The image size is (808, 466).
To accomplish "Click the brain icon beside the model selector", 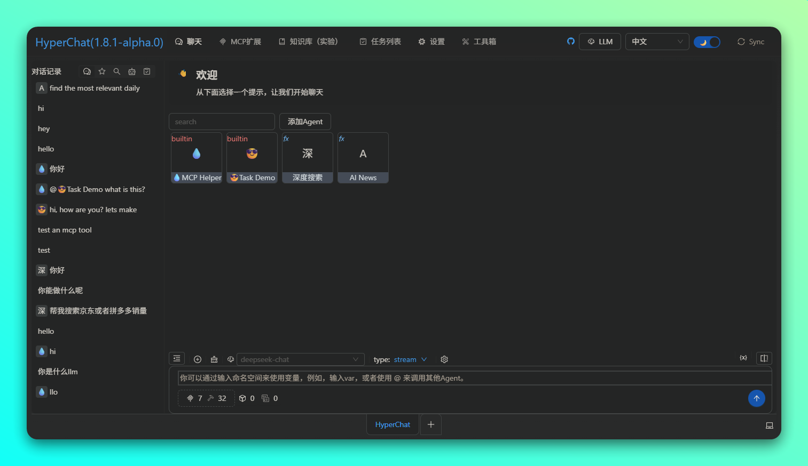I will pos(231,359).
